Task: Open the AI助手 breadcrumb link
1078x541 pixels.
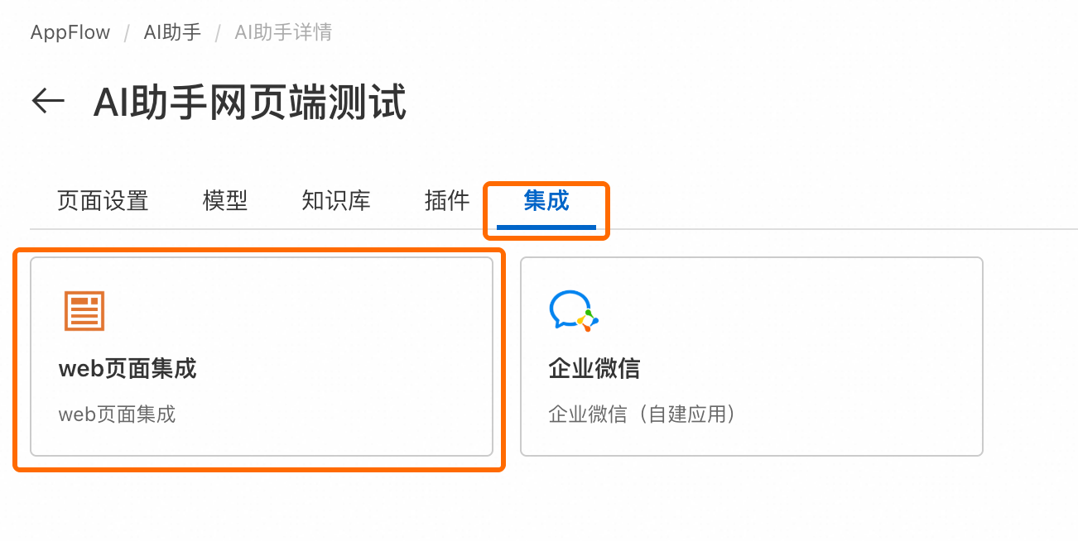Action: click(172, 33)
